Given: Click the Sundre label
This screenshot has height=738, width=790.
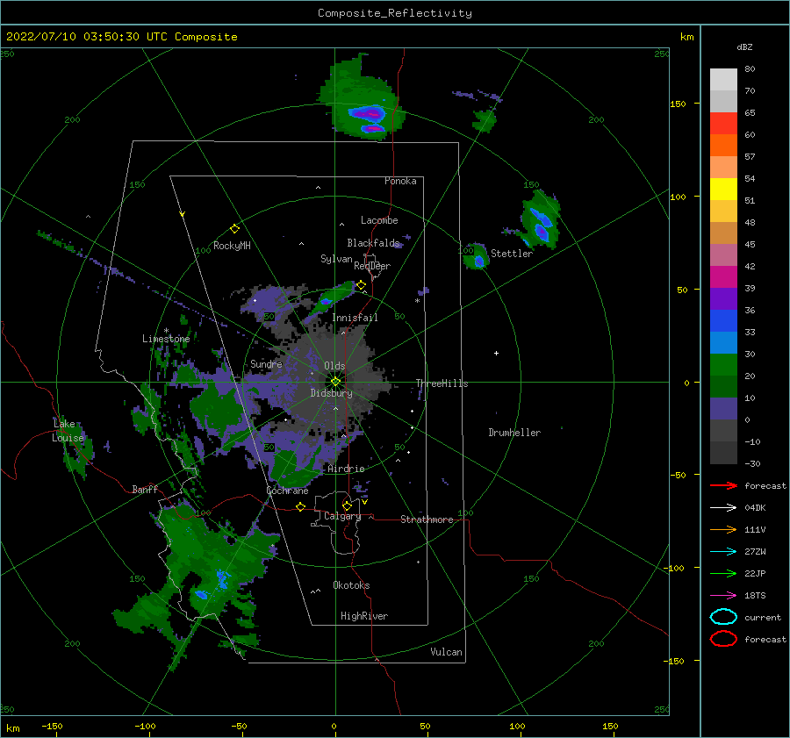Looking at the screenshot, I should coord(266,363).
